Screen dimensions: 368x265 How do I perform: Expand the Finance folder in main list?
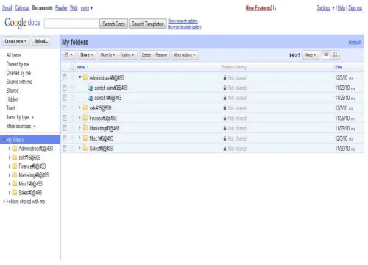(x=79, y=118)
